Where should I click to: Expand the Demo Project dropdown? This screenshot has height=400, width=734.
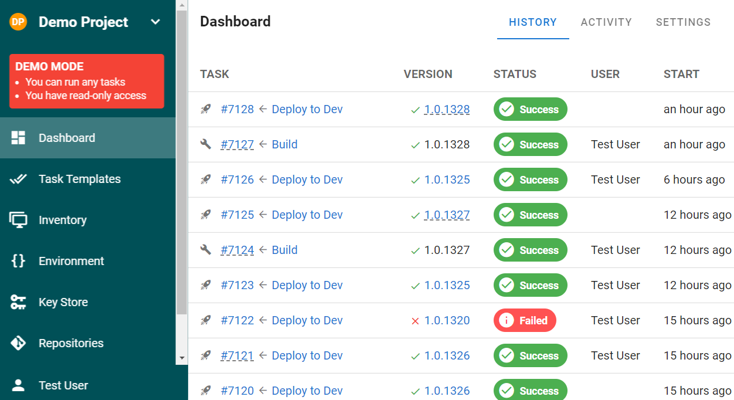155,22
